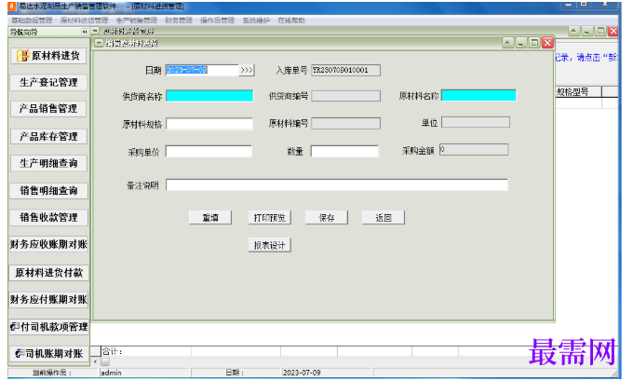633x381 pixels.
Task: Click the 单位 field
Action: click(x=476, y=122)
